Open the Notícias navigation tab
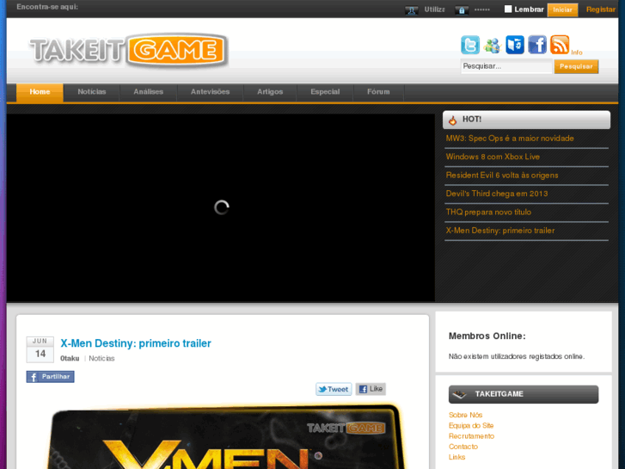The width and height of the screenshot is (625, 469). pyautogui.click(x=92, y=92)
